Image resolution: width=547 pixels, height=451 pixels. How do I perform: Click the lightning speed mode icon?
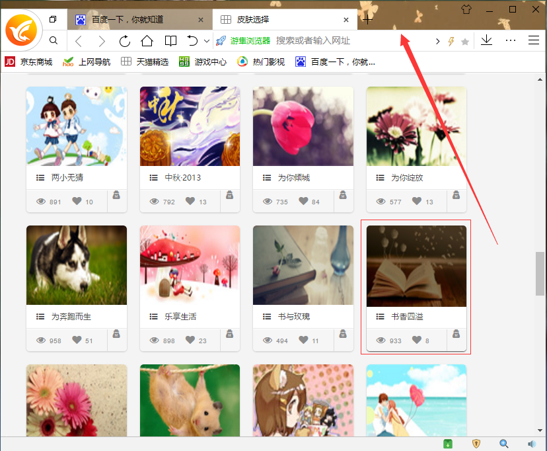pyautogui.click(x=451, y=42)
